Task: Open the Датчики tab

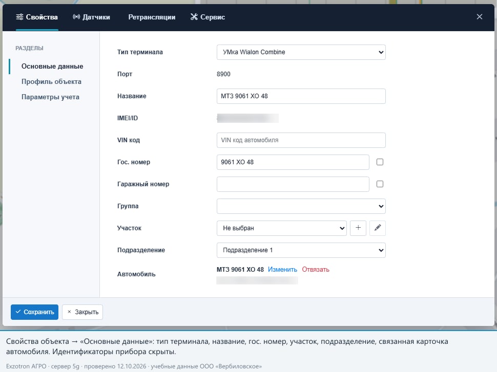Action: [91, 17]
